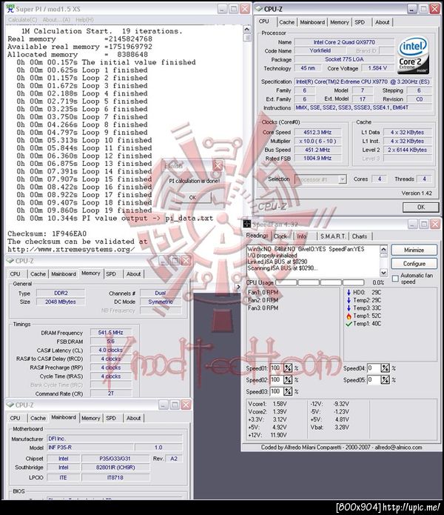Click the SpeedFan Minimize button
This screenshot has width=444, height=515.
(x=414, y=250)
